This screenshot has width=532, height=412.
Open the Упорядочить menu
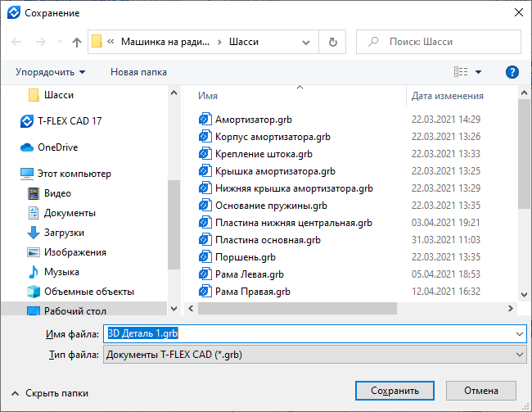(x=50, y=72)
